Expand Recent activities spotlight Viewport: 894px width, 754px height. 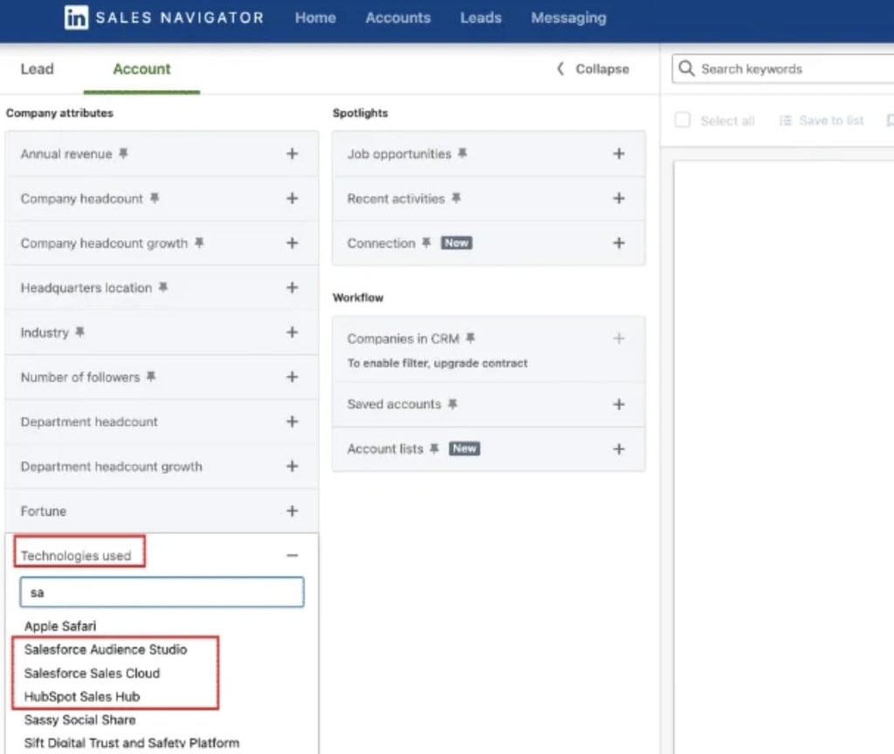point(619,198)
